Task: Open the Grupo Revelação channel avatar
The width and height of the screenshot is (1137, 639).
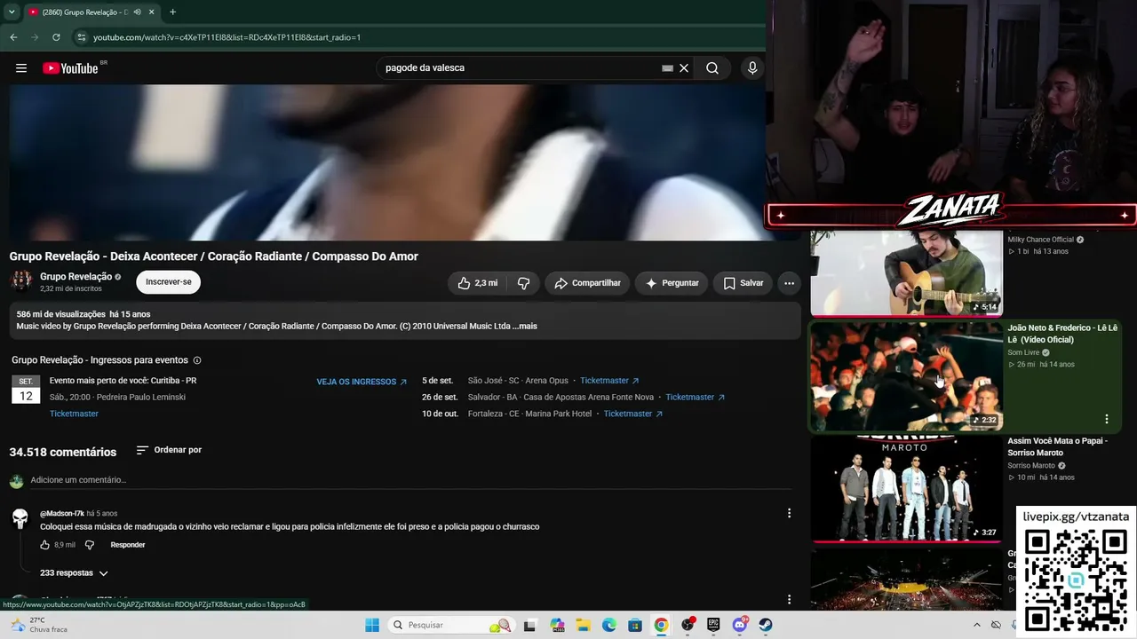Action: coord(20,281)
